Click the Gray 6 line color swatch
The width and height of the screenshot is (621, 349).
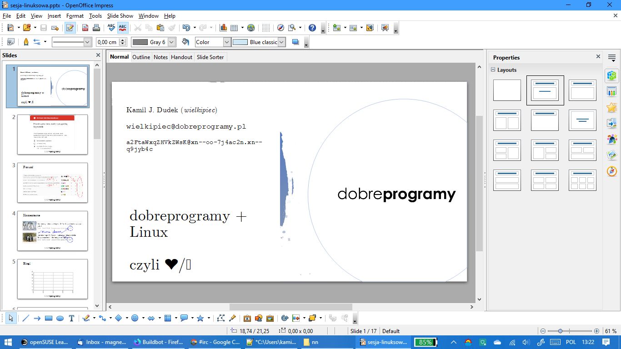(x=140, y=42)
